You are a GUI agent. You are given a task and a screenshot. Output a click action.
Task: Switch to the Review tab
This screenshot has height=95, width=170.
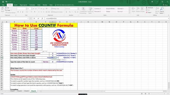45,5
